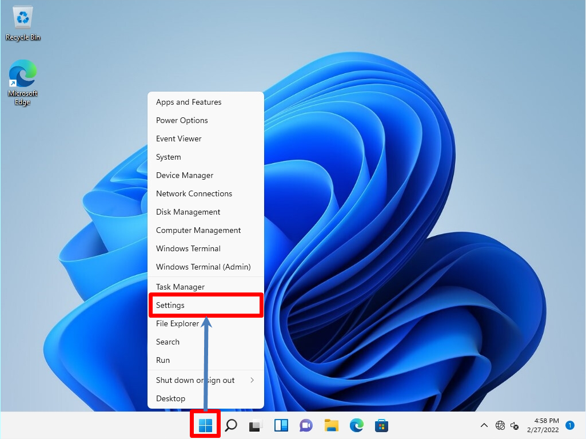Launch Windows Terminal from the menu
Viewport: 586px width, 439px height.
coord(206,249)
